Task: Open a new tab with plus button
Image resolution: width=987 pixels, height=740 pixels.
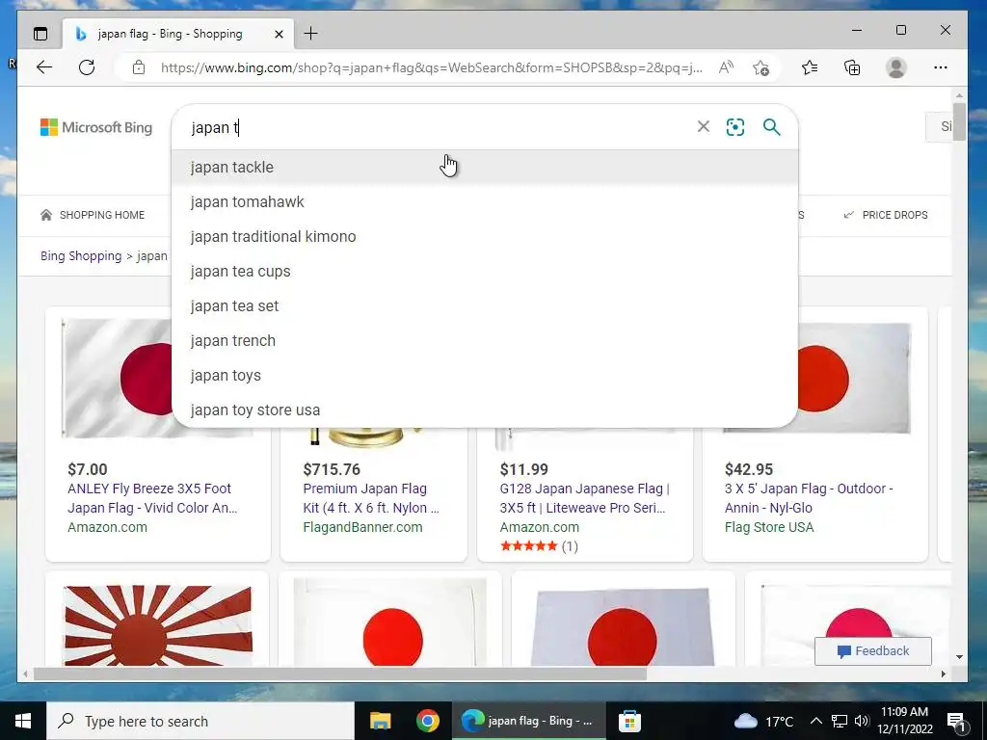Action: point(311,34)
